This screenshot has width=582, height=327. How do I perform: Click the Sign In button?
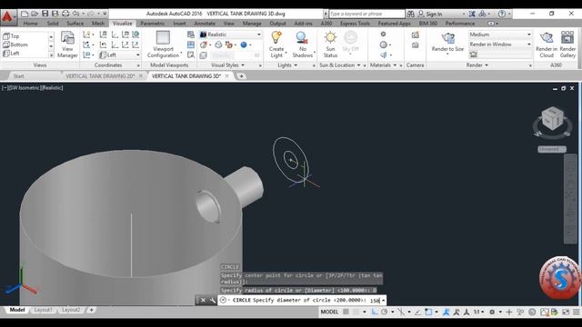430,14
